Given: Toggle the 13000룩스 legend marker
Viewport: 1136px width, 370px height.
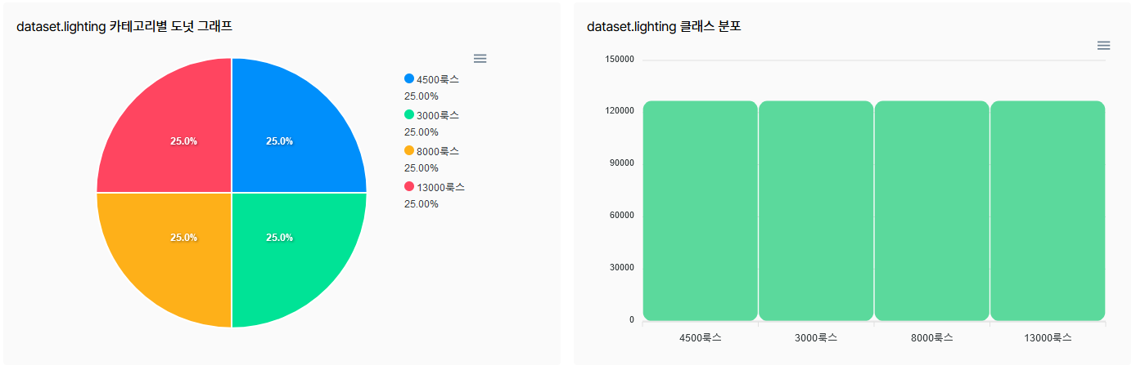Looking at the screenshot, I should [x=409, y=186].
